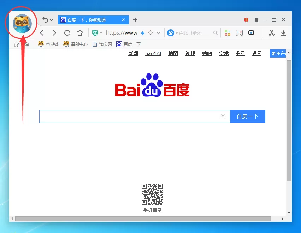Expand the undo closed tabs dropdown arrow
The image size is (301, 233).
coord(51,20)
